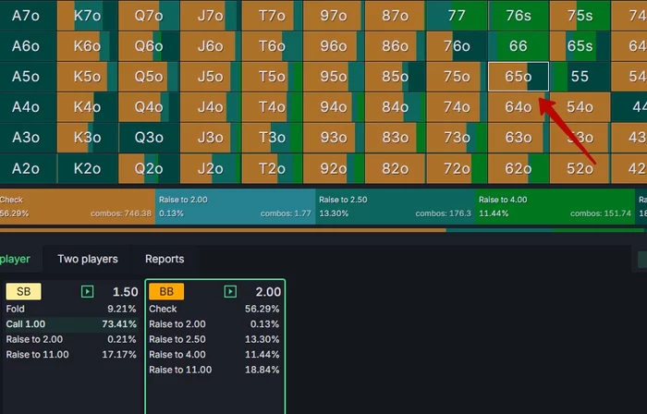
Task: Select the T7o hand cell
Action: click(x=272, y=16)
